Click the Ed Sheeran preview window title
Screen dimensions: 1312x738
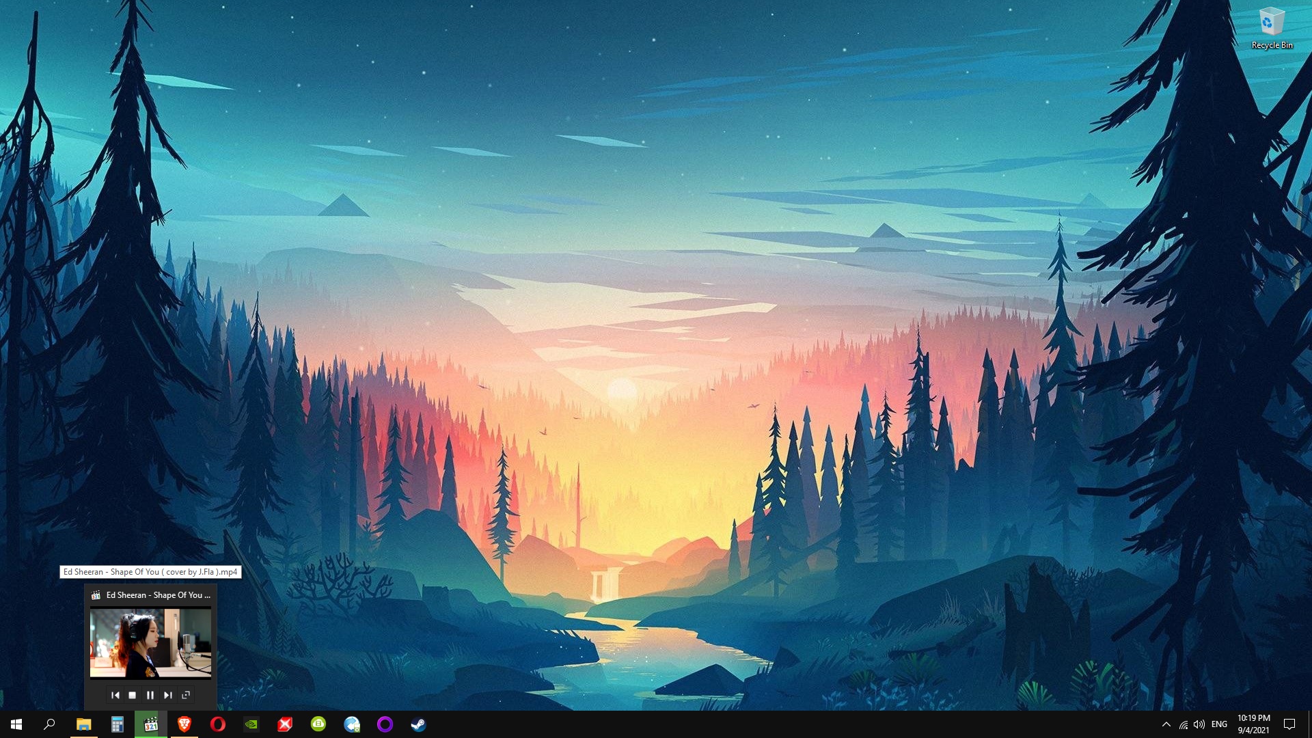click(158, 595)
